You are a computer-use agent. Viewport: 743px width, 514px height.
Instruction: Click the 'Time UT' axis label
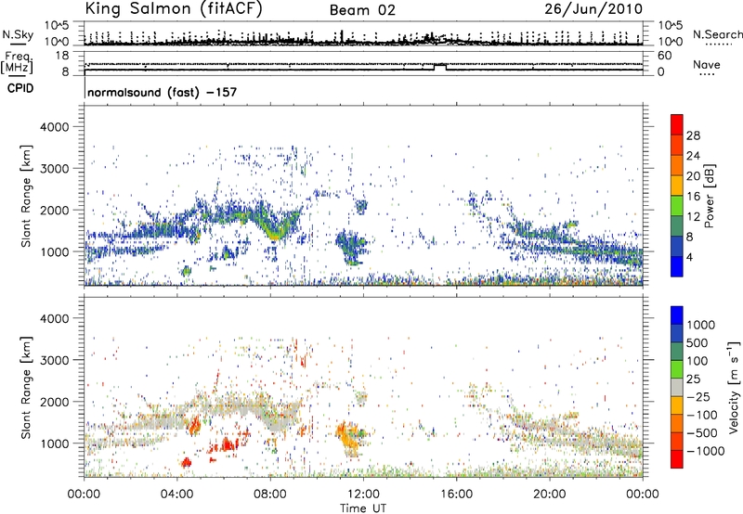click(363, 508)
